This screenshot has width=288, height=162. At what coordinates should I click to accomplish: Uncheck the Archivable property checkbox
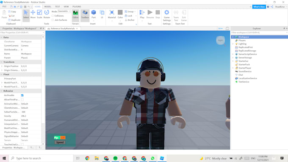pyautogui.click(x=22, y=95)
